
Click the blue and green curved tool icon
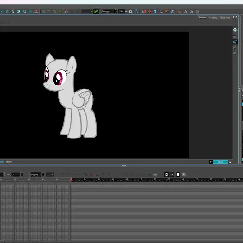click(x=137, y=11)
